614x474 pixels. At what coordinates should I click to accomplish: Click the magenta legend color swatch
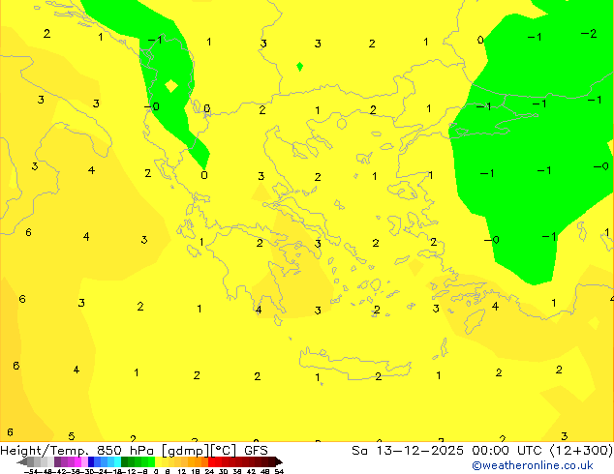(77, 461)
